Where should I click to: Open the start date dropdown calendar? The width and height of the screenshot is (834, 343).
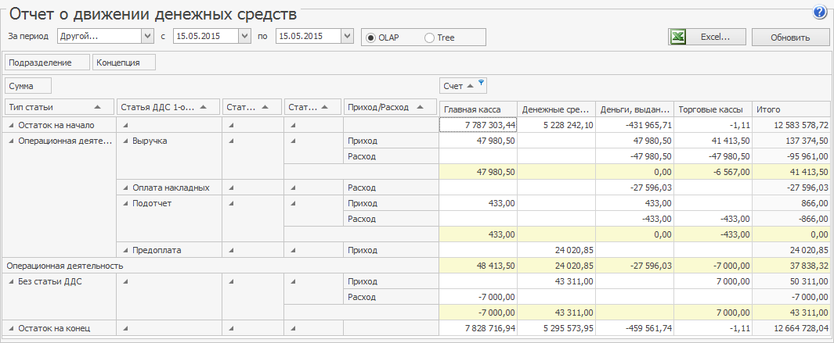(244, 36)
